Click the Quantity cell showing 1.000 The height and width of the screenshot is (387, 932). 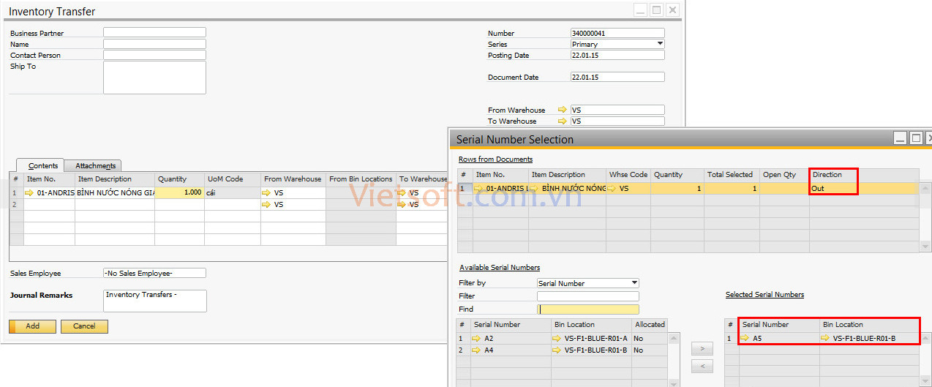179,193
